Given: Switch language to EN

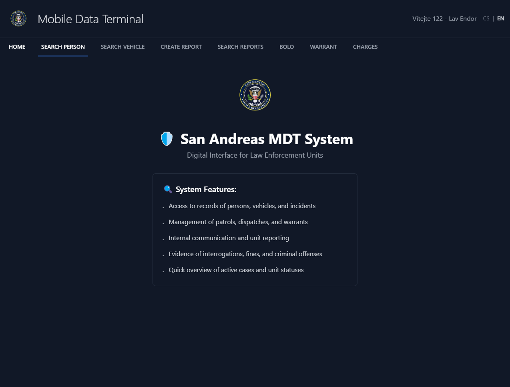Looking at the screenshot, I should [x=500, y=18].
